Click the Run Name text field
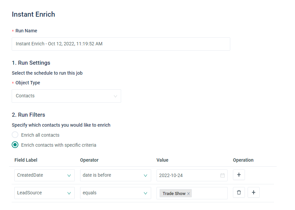The image size is (295, 210). coord(121,44)
